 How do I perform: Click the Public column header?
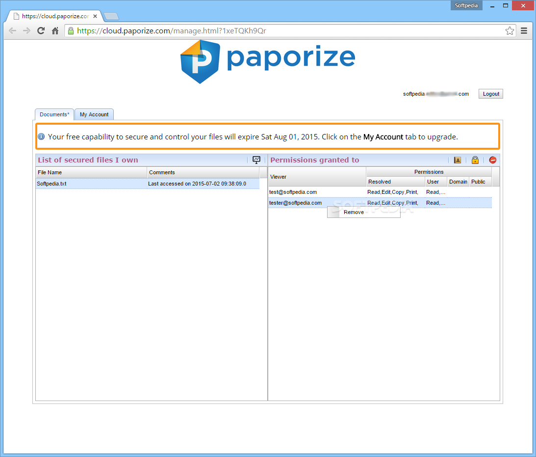pyautogui.click(x=480, y=182)
